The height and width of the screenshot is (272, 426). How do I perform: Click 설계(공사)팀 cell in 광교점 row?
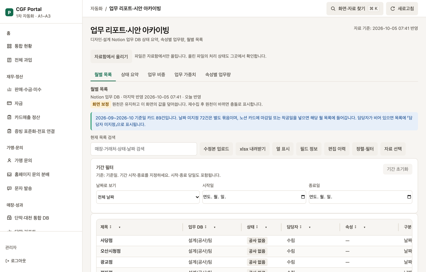(x=200, y=262)
